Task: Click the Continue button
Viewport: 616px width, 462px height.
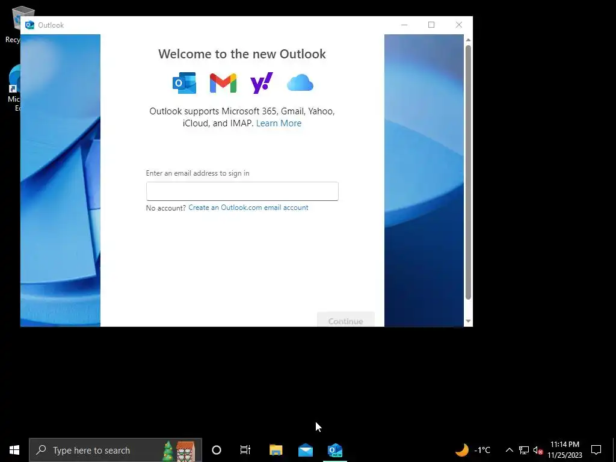Action: pos(346,320)
